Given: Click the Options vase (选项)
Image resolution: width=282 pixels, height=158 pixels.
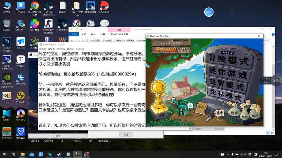Looking at the screenshot, I should 234,111.
